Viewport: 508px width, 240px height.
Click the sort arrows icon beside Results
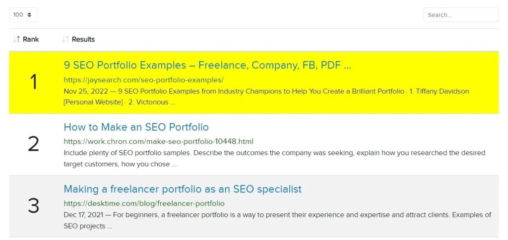coord(65,39)
